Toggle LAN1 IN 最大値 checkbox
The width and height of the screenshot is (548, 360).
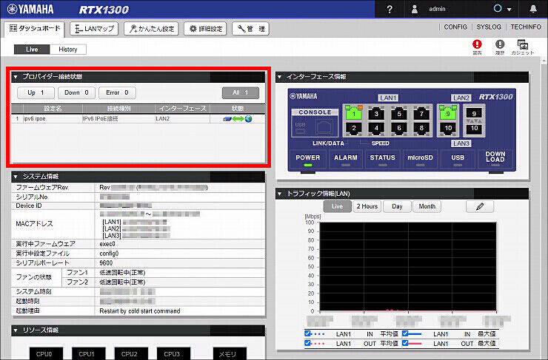tap(405, 333)
